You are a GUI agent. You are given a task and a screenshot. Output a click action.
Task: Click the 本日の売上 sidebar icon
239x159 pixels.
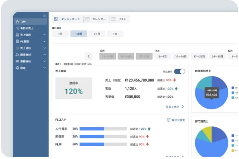(17, 28)
